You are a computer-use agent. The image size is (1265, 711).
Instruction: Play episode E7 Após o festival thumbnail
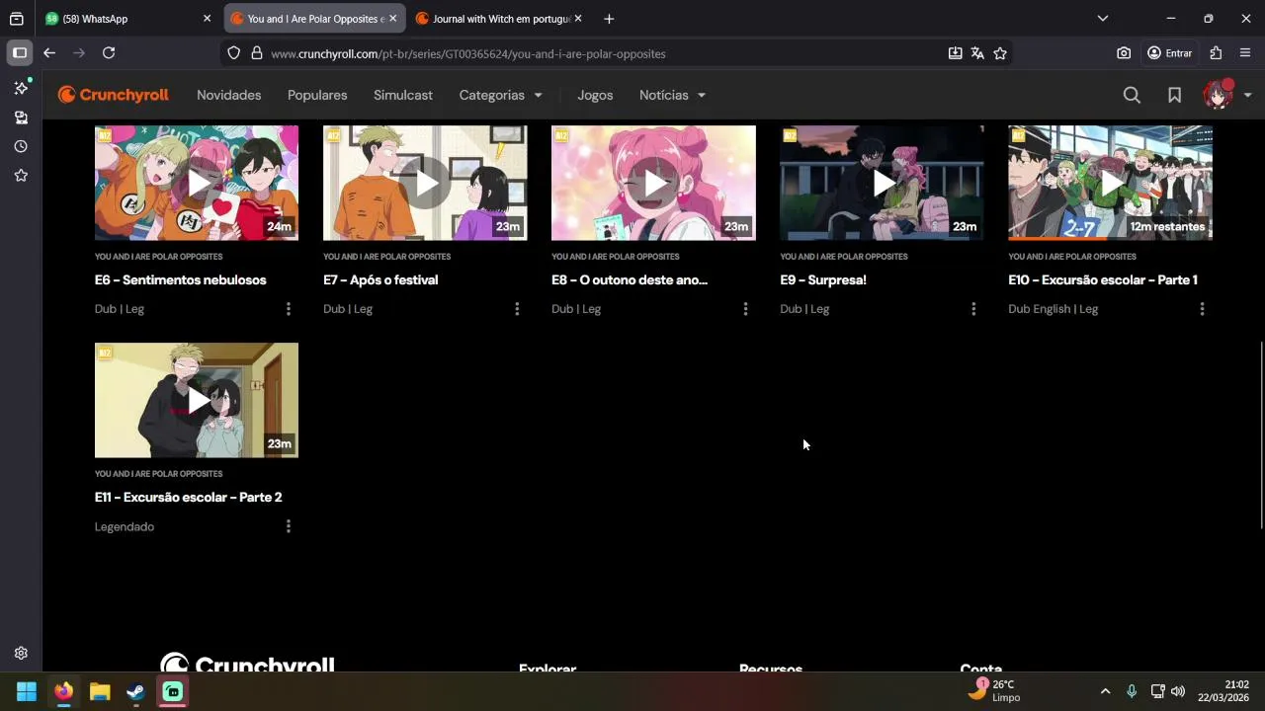click(425, 183)
